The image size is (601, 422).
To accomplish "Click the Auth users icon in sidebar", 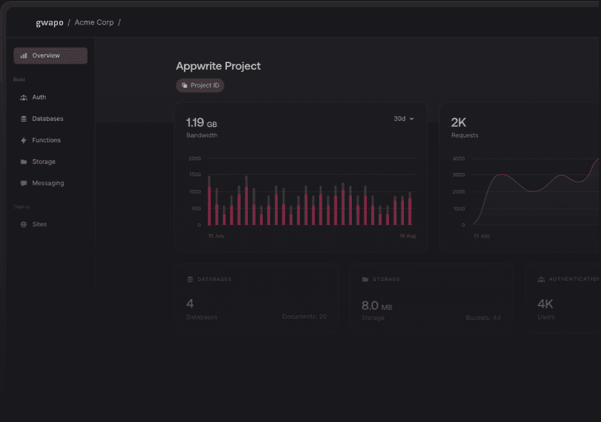I will [x=24, y=98].
